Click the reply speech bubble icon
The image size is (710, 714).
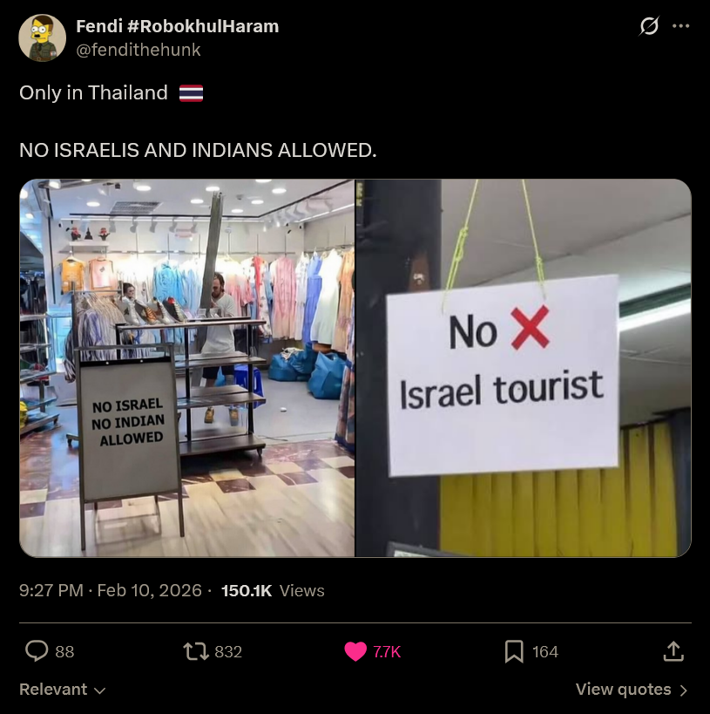[x=37, y=650]
